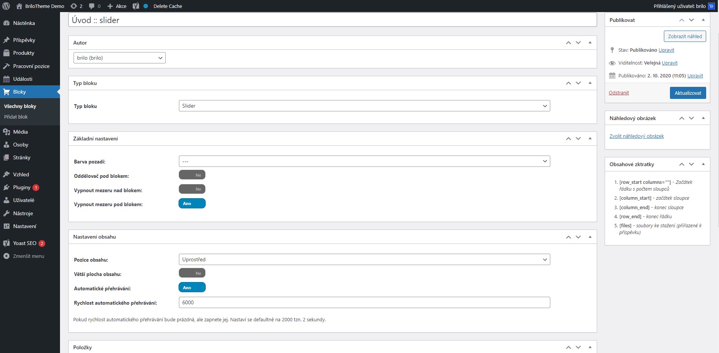
Task: Move Typ bloku panel down with arrow icon
Action: pyautogui.click(x=578, y=83)
